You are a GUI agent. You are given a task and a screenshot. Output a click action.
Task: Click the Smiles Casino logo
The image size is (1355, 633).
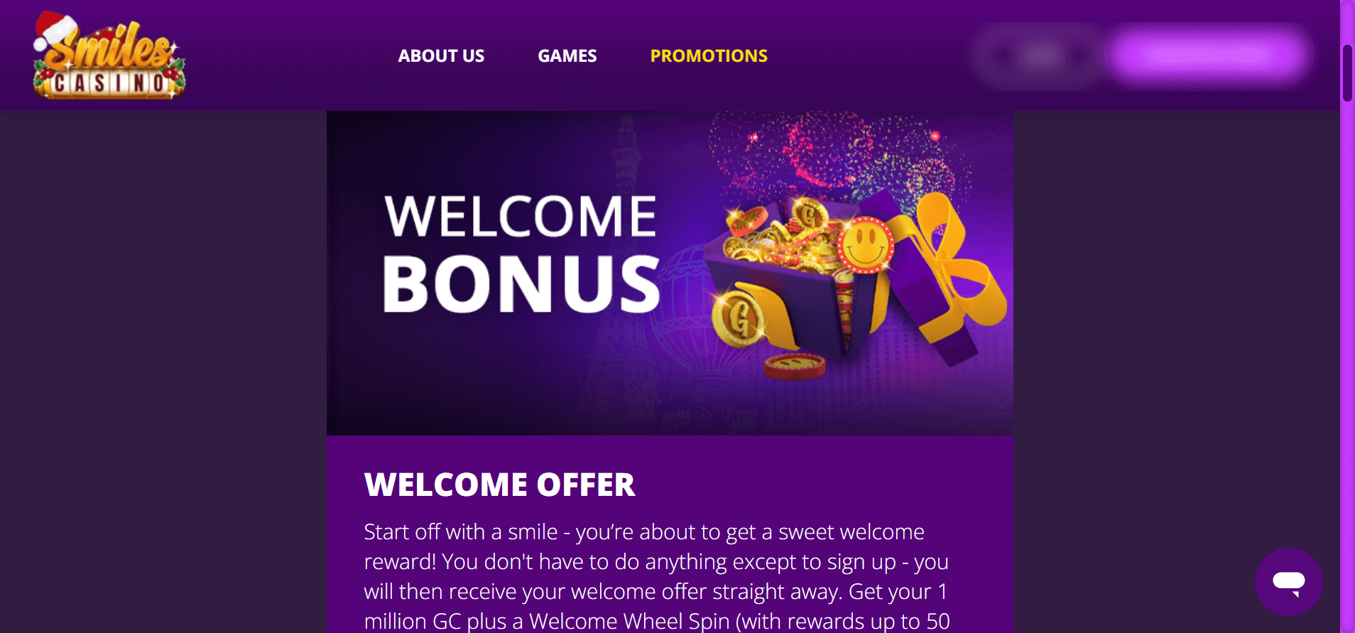coord(109,57)
